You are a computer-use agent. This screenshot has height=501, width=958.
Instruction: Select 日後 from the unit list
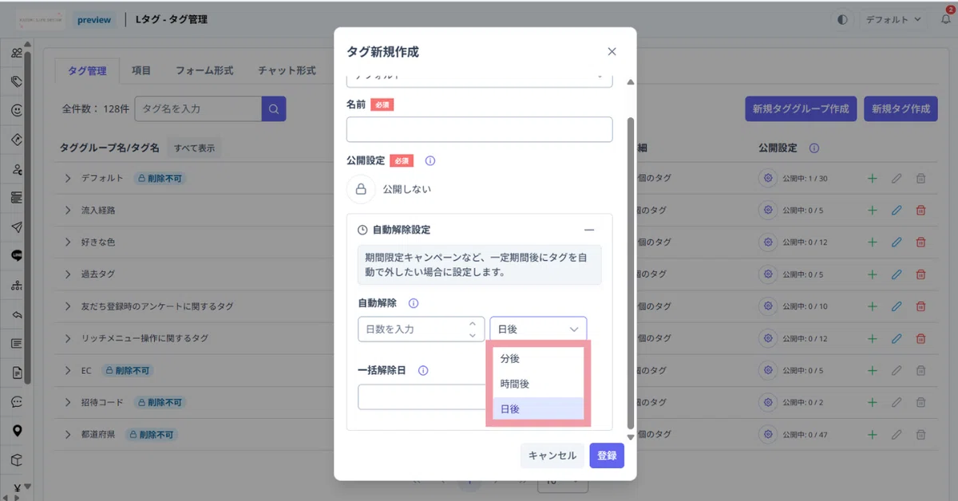point(538,408)
